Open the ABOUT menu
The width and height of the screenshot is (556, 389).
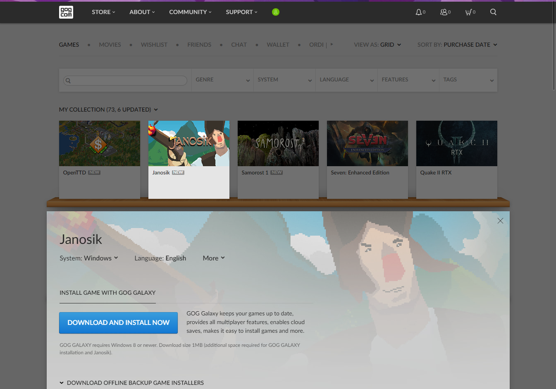(142, 12)
